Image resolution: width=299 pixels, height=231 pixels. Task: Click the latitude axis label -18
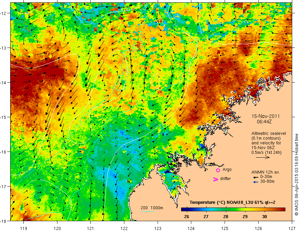click(4, 221)
